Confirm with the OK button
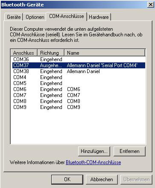The image size is (155, 188). point(67,179)
